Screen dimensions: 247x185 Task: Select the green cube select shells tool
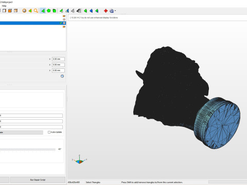click(55, 11)
